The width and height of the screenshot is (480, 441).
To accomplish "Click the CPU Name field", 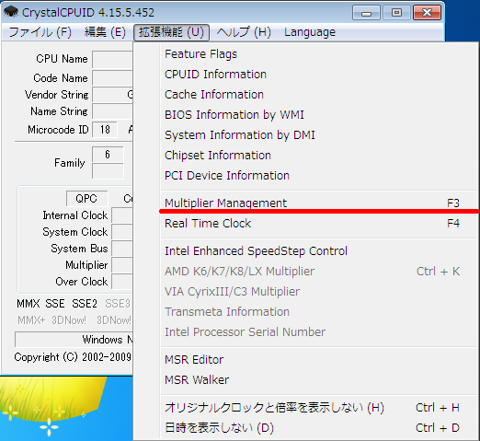I will pos(112,59).
